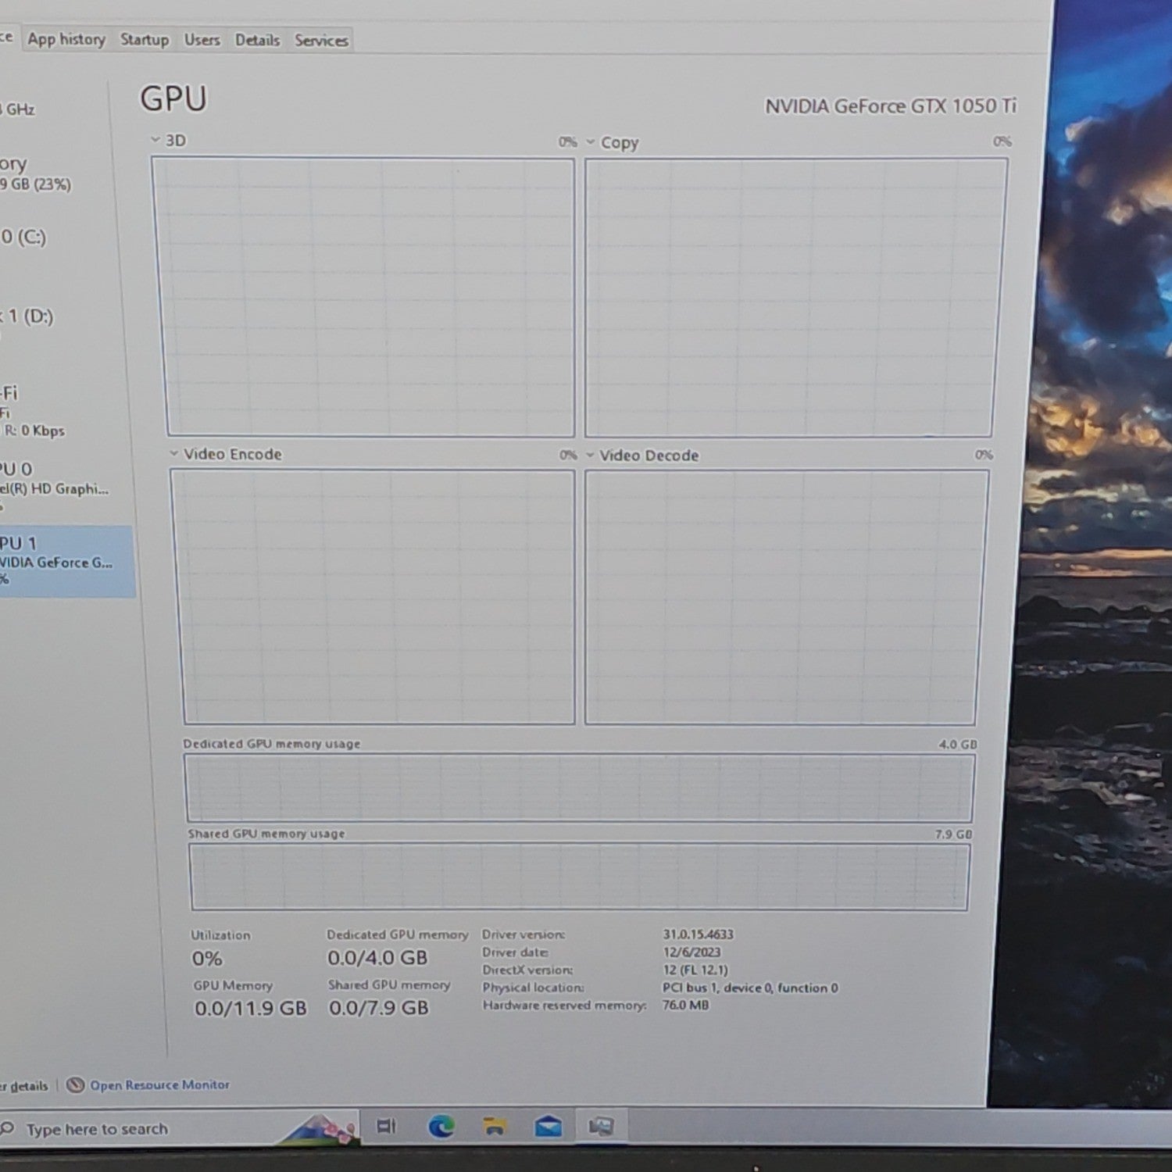Launch Microsoft Edge from the taskbar
This screenshot has width=1172, height=1172.
[x=441, y=1126]
